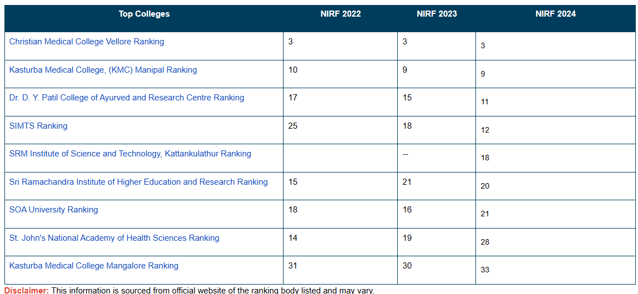The height and width of the screenshot is (294, 638).
Task: Open Dr. D. Y. Patil College Ranking link
Action: [126, 98]
